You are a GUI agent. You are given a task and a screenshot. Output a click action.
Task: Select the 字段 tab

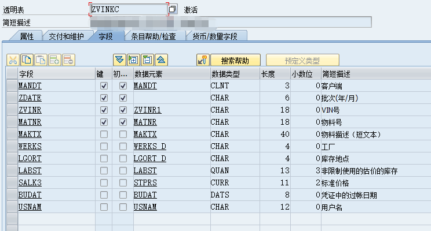[x=106, y=36]
